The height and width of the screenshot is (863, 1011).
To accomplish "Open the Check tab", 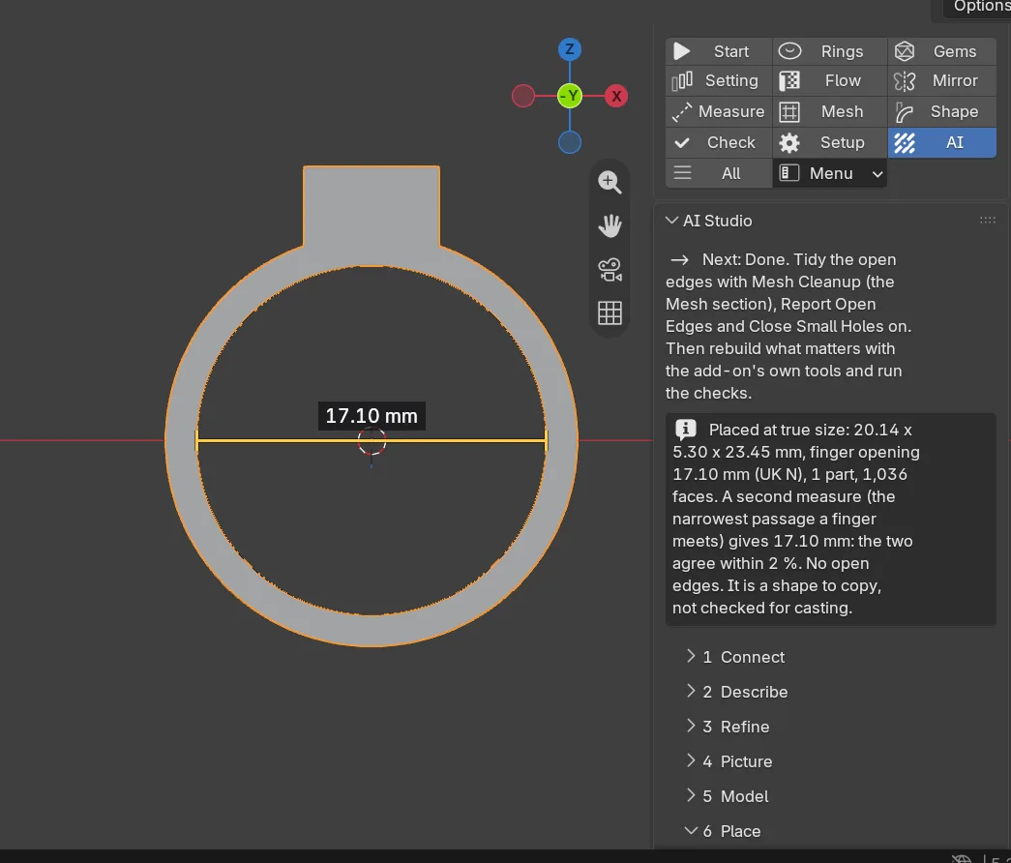I will [x=718, y=142].
